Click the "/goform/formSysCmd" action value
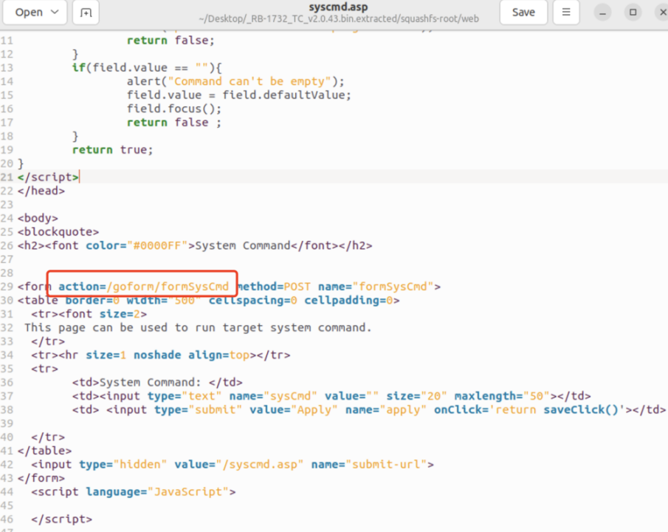This screenshot has width=668, height=532. coord(168,286)
